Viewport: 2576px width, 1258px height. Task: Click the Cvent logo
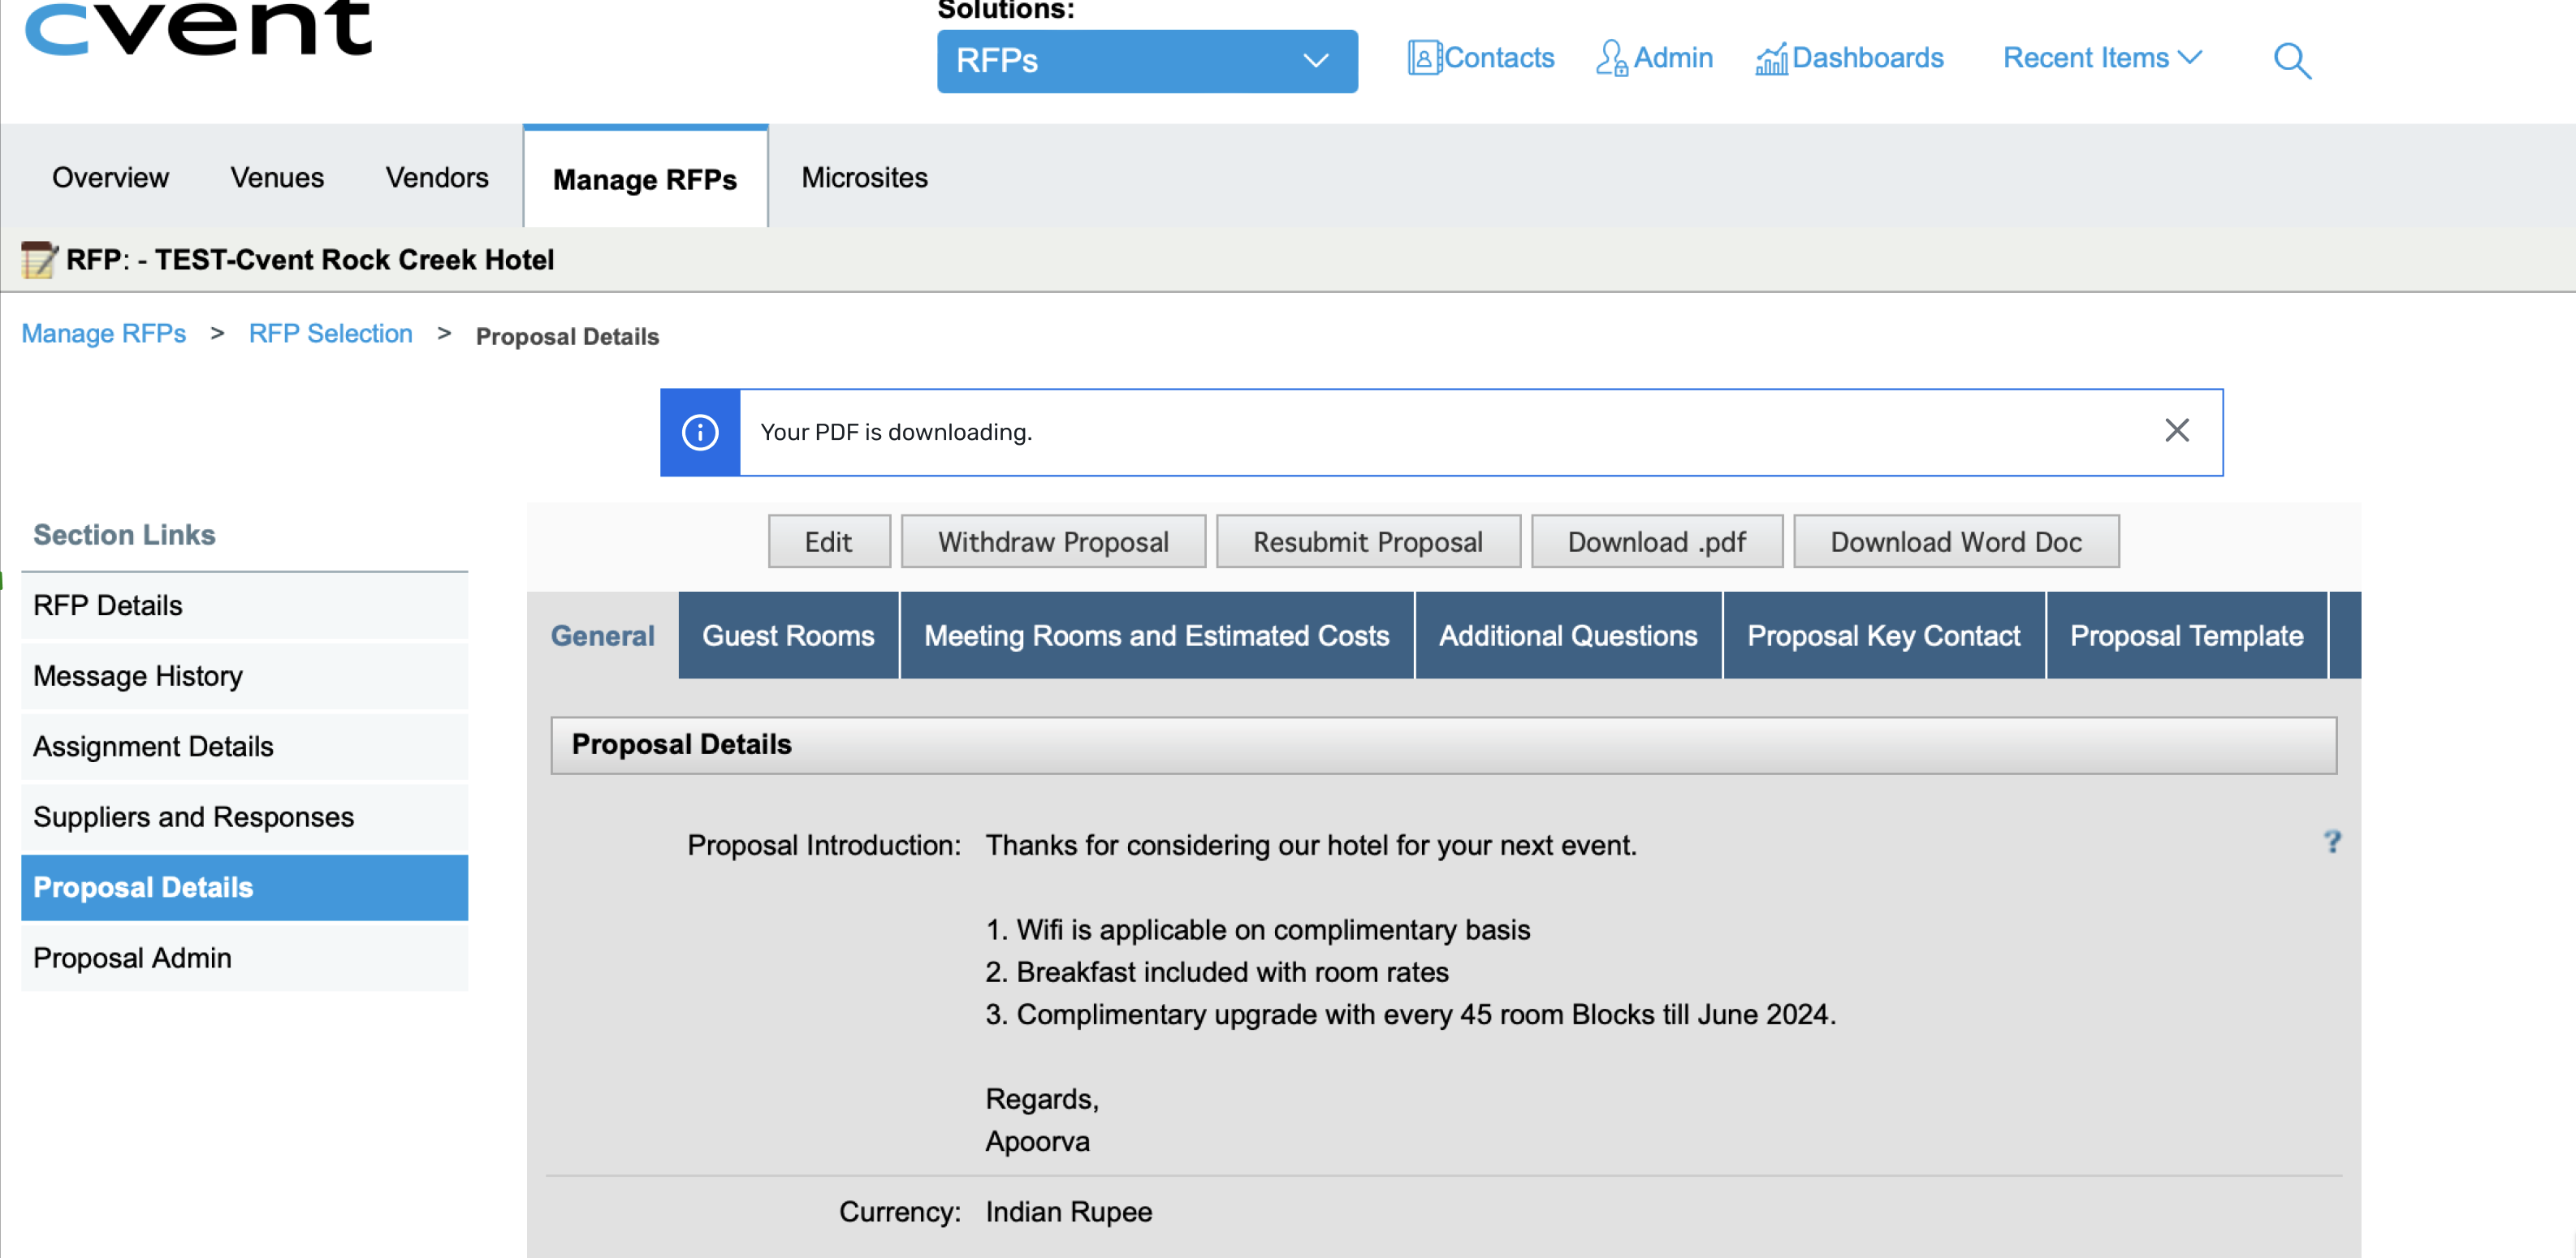tap(197, 28)
